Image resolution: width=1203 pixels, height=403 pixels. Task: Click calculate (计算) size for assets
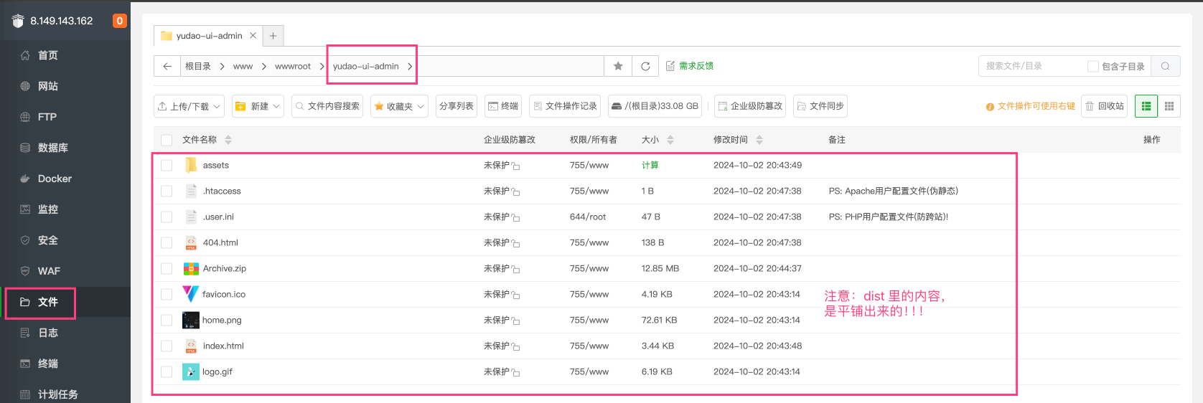click(x=650, y=165)
